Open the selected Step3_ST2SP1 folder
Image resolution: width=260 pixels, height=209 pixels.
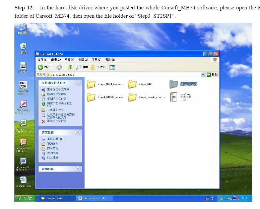coord(183,84)
